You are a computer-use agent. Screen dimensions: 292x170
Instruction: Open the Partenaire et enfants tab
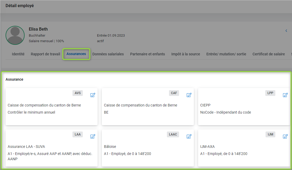147,54
